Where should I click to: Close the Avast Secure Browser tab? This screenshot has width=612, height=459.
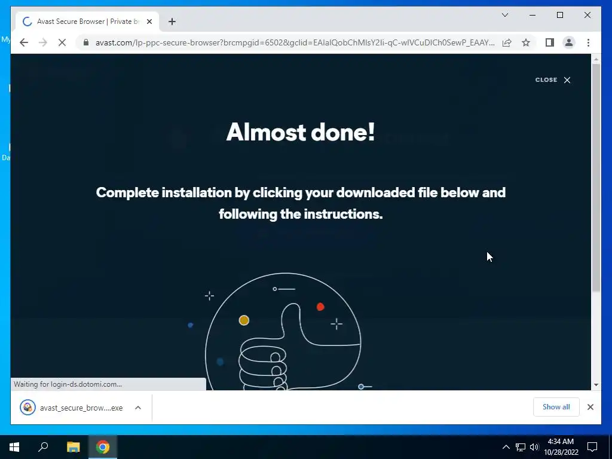coord(149,22)
